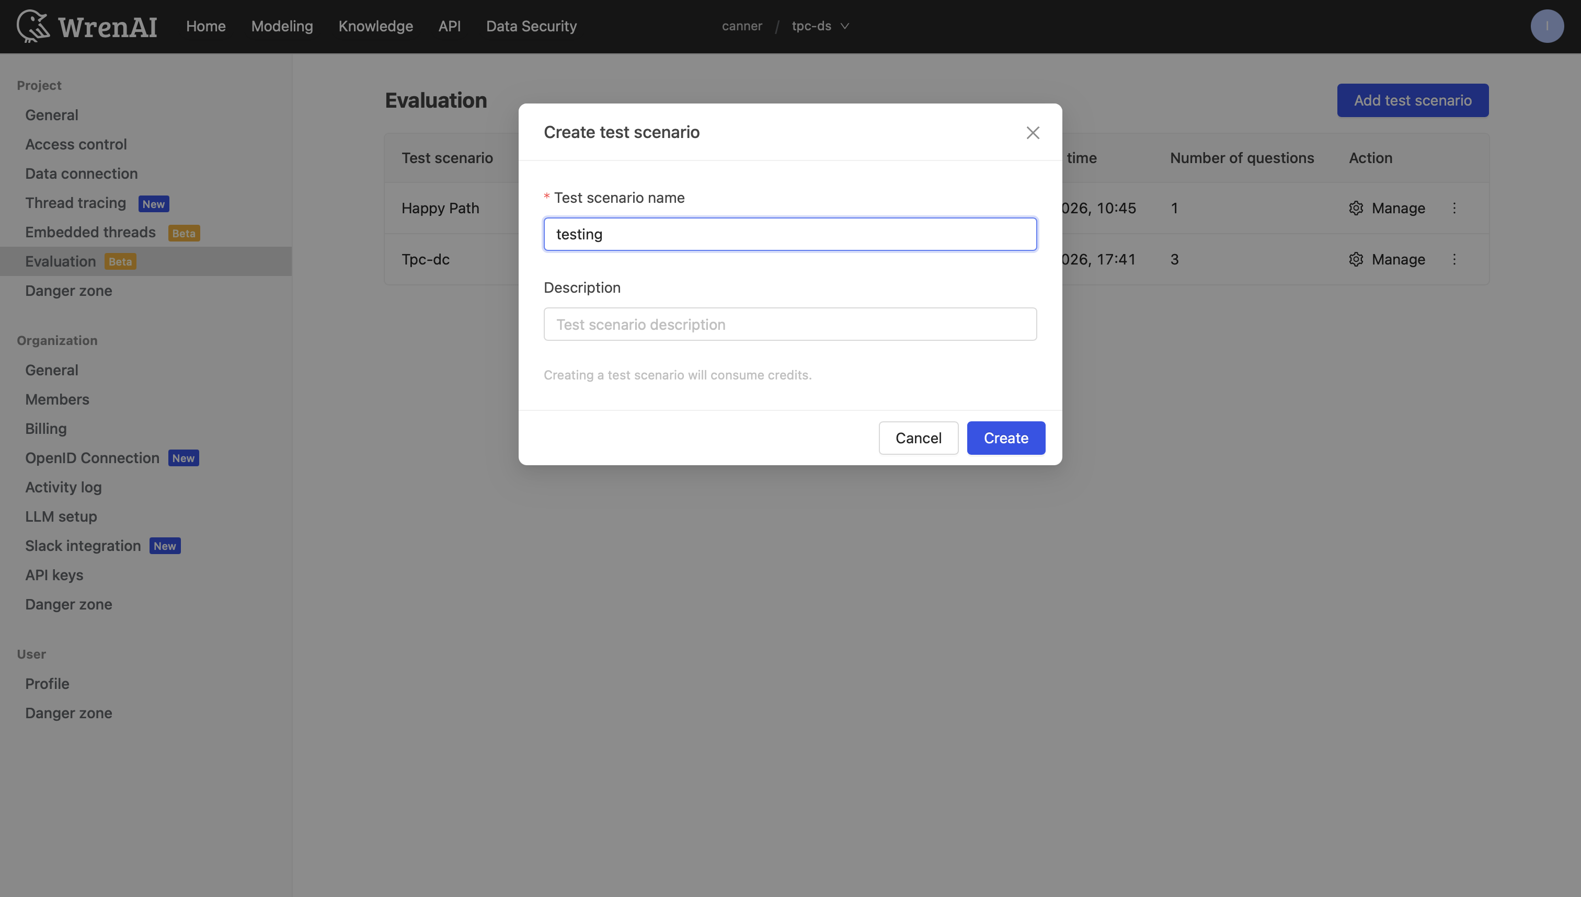1581x897 pixels.
Task: Click the Manage gear icon for Happy Path
Action: [x=1356, y=208]
